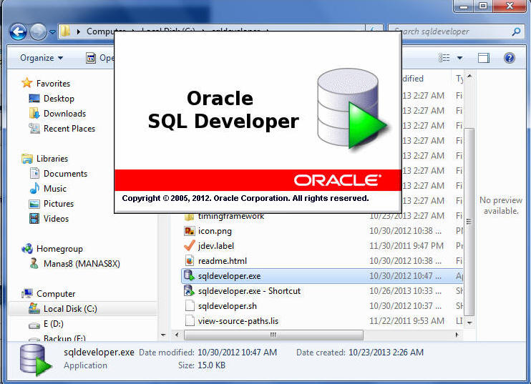Maximize the Explorer window
This screenshot has height=384, width=531.
[x=483, y=6]
